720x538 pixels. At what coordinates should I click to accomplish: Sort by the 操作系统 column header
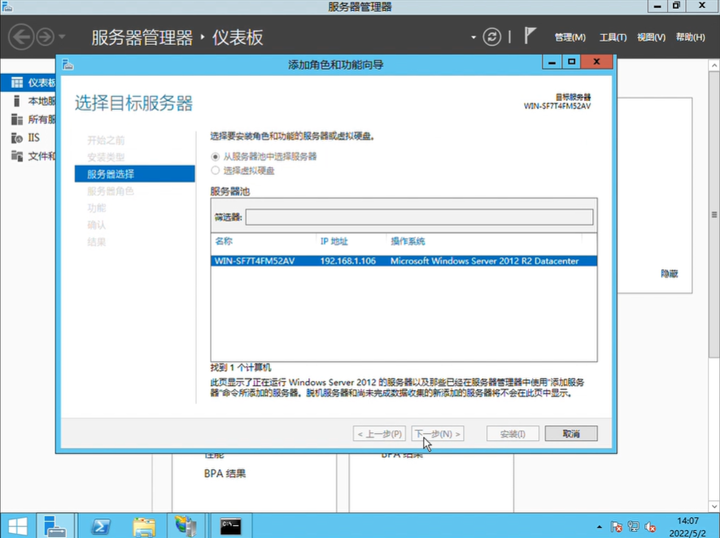408,241
